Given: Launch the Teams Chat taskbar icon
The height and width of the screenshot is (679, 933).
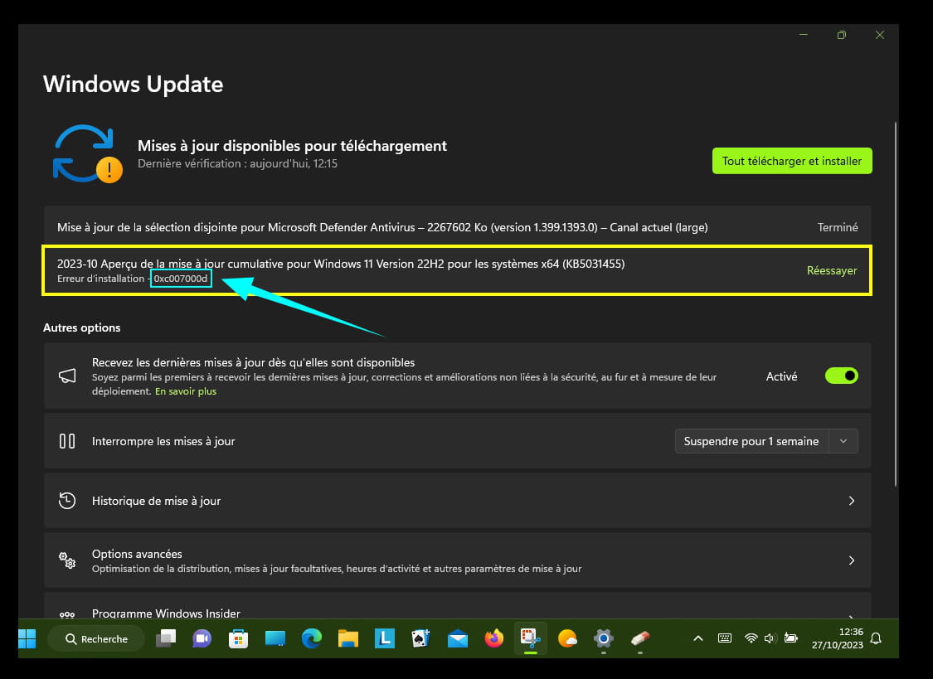Looking at the screenshot, I should pyautogui.click(x=202, y=638).
